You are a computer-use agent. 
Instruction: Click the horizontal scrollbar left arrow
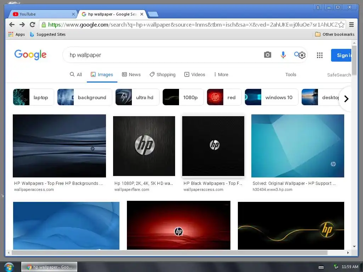[9, 253]
